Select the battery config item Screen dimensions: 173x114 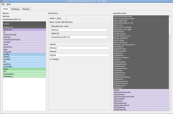pyautogui.click(x=24, y=57)
